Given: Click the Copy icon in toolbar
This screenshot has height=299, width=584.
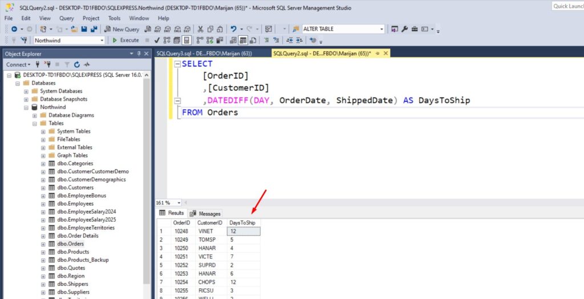Looking at the screenshot, I should [x=210, y=29].
